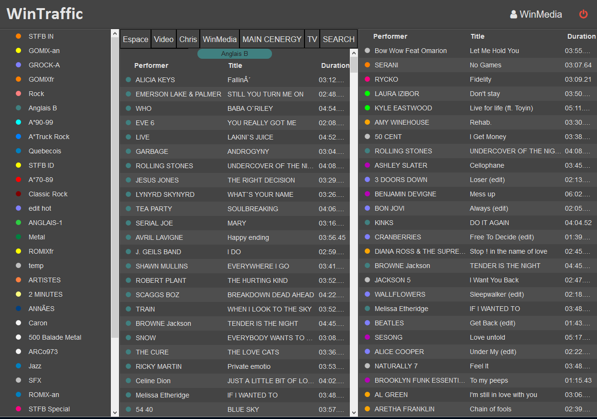Switch to the MAIN CENERGY tab

tap(272, 39)
